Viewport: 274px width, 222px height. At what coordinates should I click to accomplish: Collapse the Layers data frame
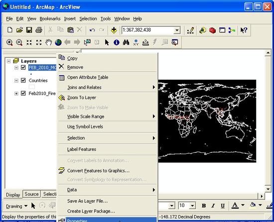click(x=8, y=61)
